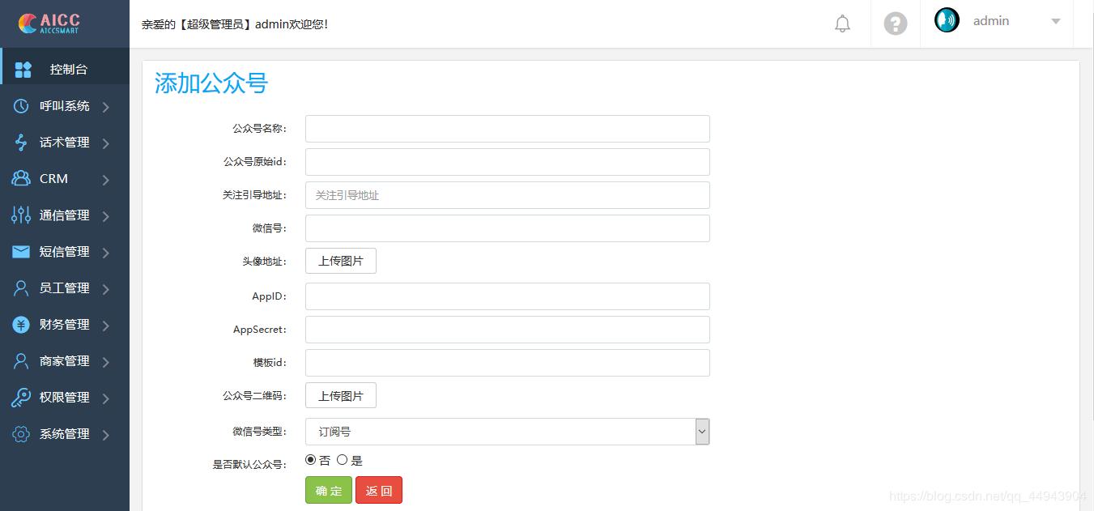Click the 财务管理 yen icon
This screenshot has width=1094, height=511.
[21, 325]
